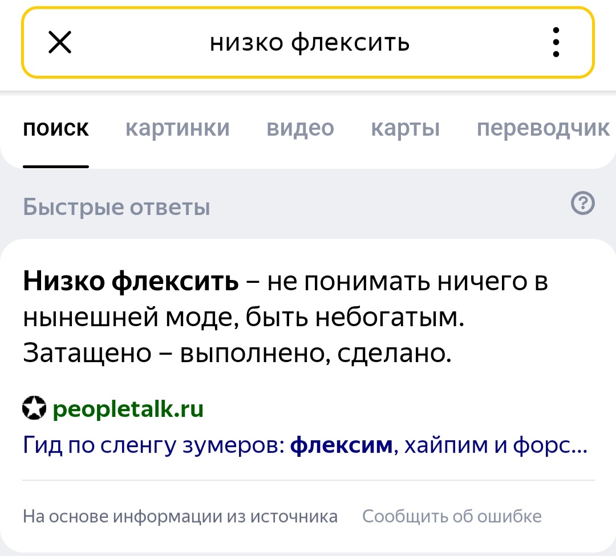
Task: Click the 'Быстрые ответы' section label
Action: [117, 206]
